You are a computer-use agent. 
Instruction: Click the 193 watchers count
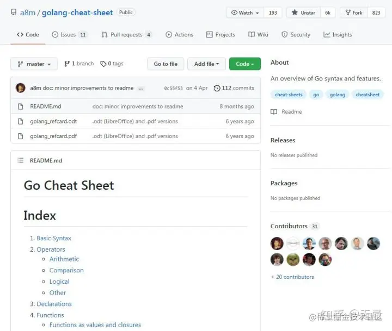[273, 13]
